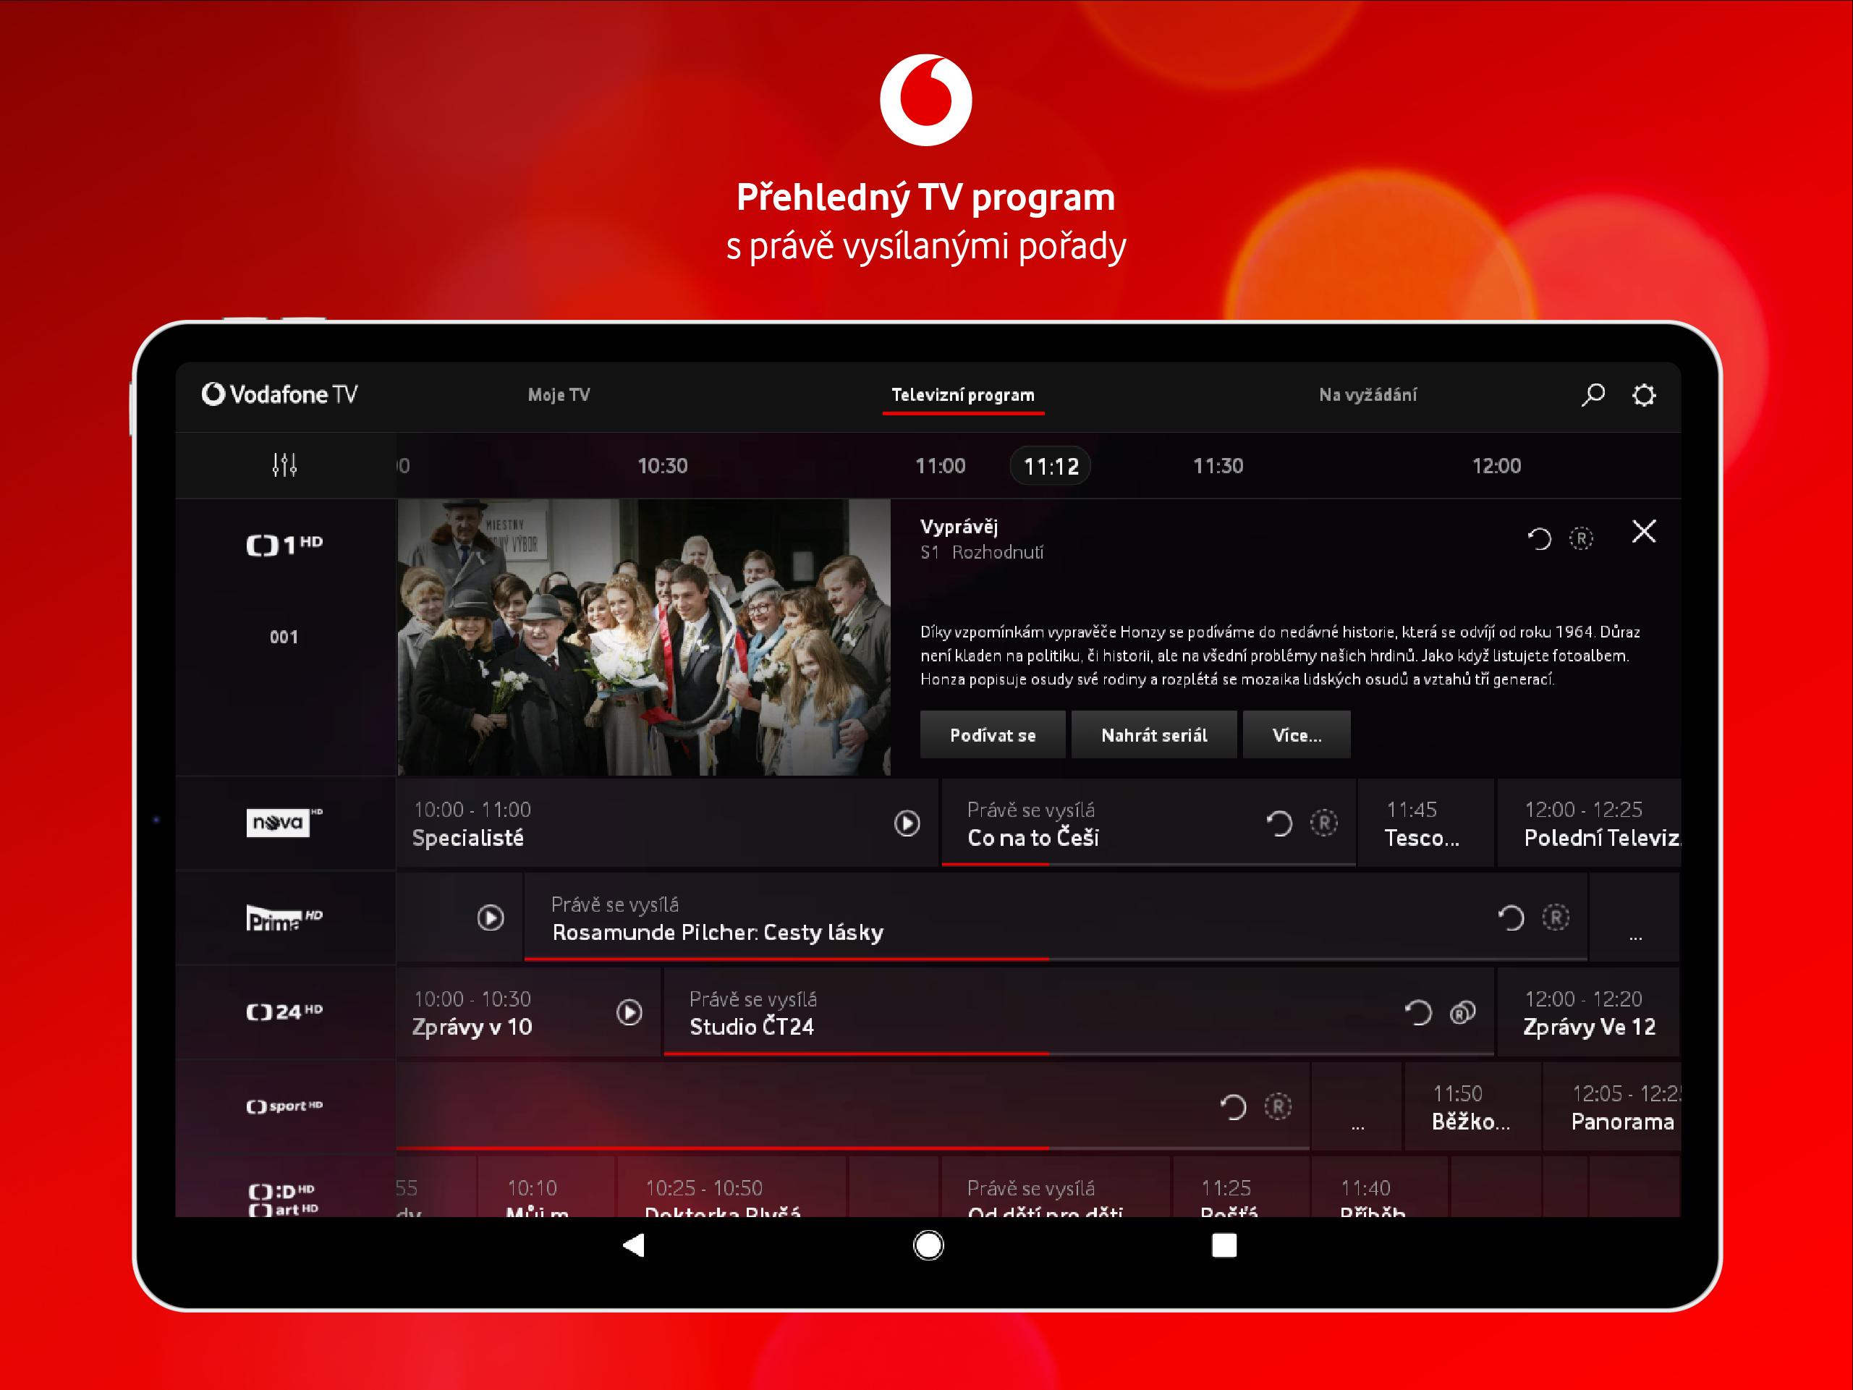Open the Zprávy Ve 12 cell
The width and height of the screenshot is (1853, 1390).
[x=1588, y=1012]
